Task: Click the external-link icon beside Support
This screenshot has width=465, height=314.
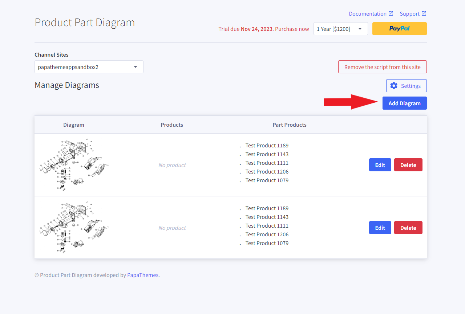Action: [424, 13]
